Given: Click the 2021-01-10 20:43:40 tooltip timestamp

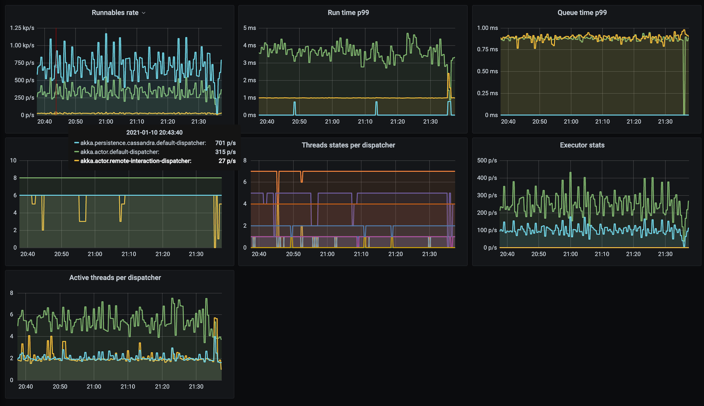Looking at the screenshot, I should point(154,133).
